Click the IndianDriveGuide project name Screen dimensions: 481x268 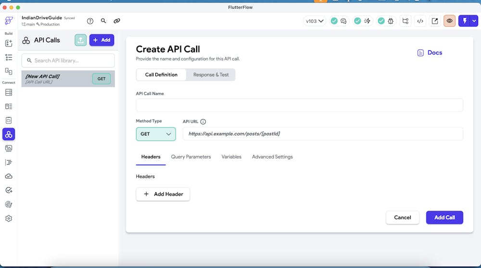coord(42,18)
